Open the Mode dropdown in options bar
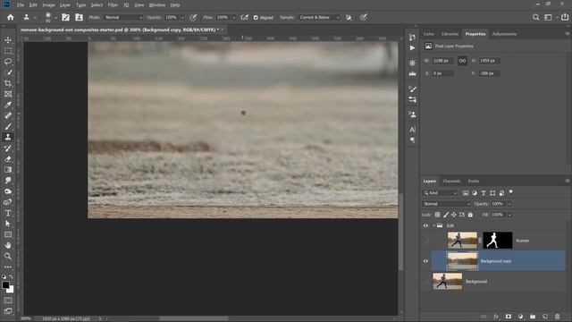This screenshot has width=572, height=322. pos(123,18)
